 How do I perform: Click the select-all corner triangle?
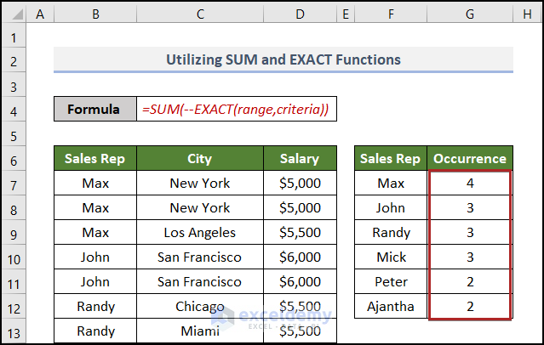pos(14,13)
